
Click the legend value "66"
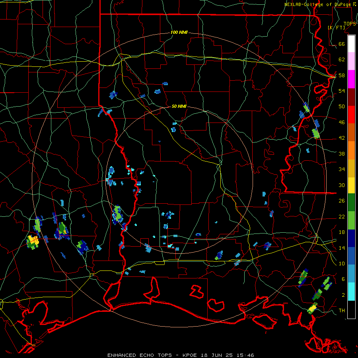pos(342,44)
